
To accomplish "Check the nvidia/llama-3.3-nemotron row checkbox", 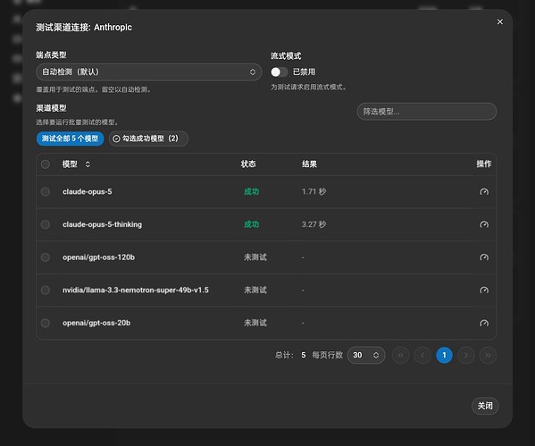I will [46, 290].
